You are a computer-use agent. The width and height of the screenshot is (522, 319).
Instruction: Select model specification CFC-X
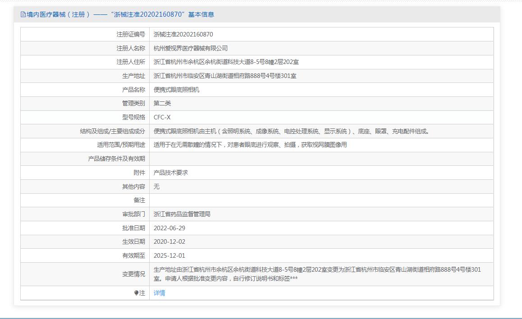click(x=162, y=117)
